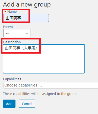The height and width of the screenshot is (114, 98).
Task: Open the Choose capabilities selector
Action: coord(51,85)
